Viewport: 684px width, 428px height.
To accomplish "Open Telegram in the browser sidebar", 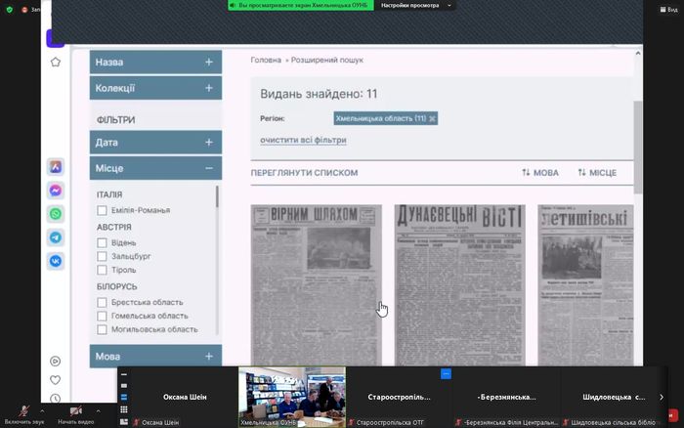I will tap(56, 237).
